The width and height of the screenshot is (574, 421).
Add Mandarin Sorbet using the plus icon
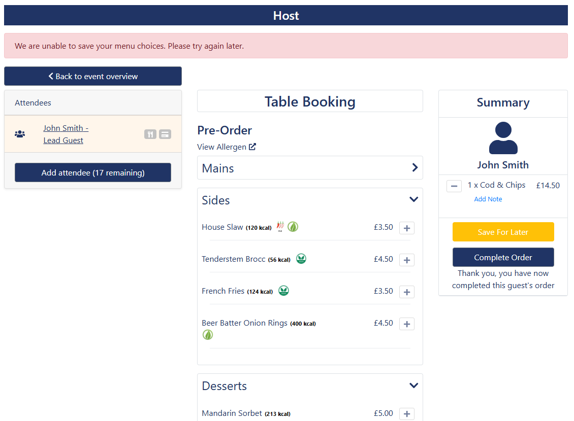pos(406,414)
